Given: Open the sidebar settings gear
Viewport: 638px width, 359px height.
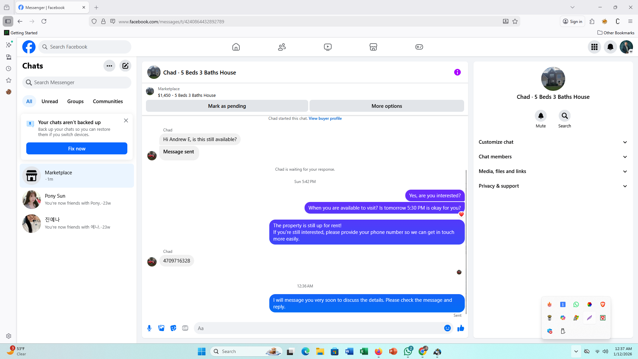Looking at the screenshot, I should pos(9,336).
